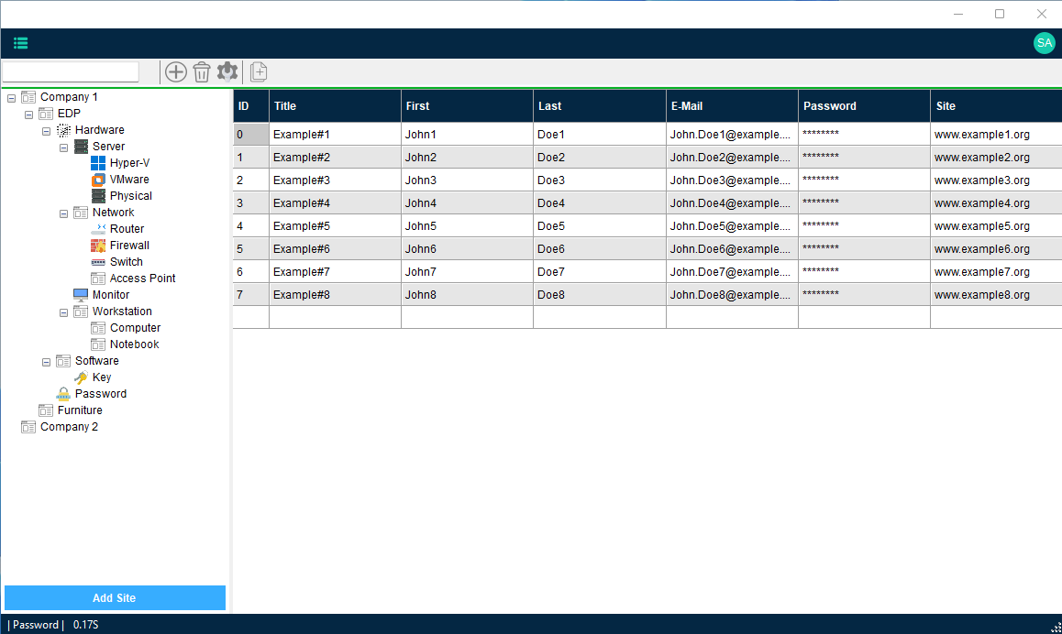This screenshot has height=634, width=1062.
Task: Click the Add Site button
Action: pos(116,598)
